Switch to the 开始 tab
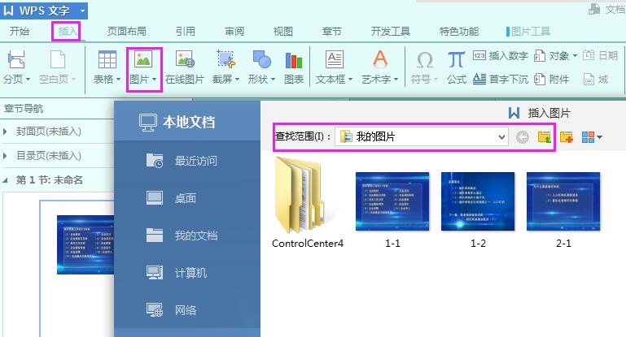 20,32
